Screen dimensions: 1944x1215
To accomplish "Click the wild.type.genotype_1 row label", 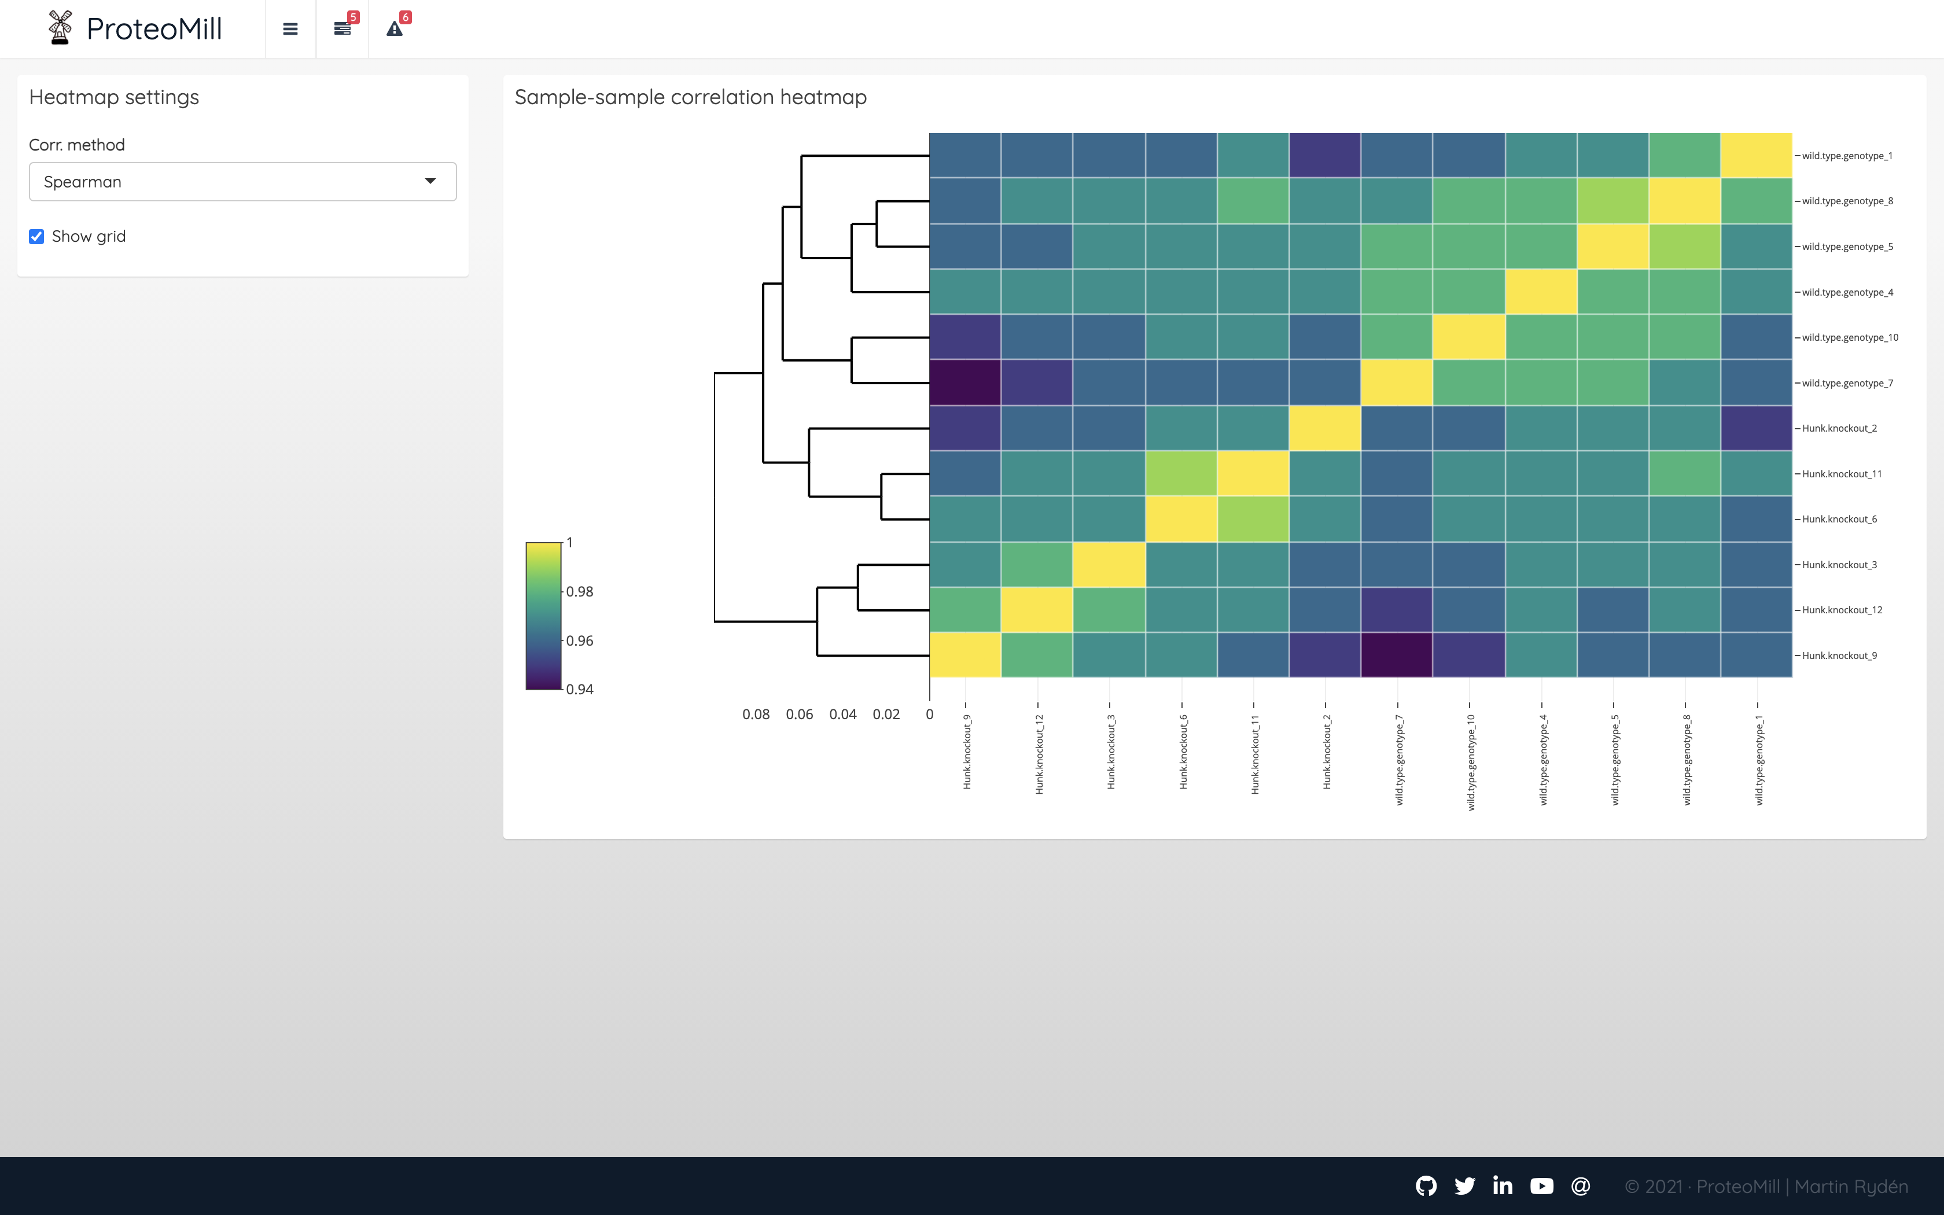I will (1847, 156).
